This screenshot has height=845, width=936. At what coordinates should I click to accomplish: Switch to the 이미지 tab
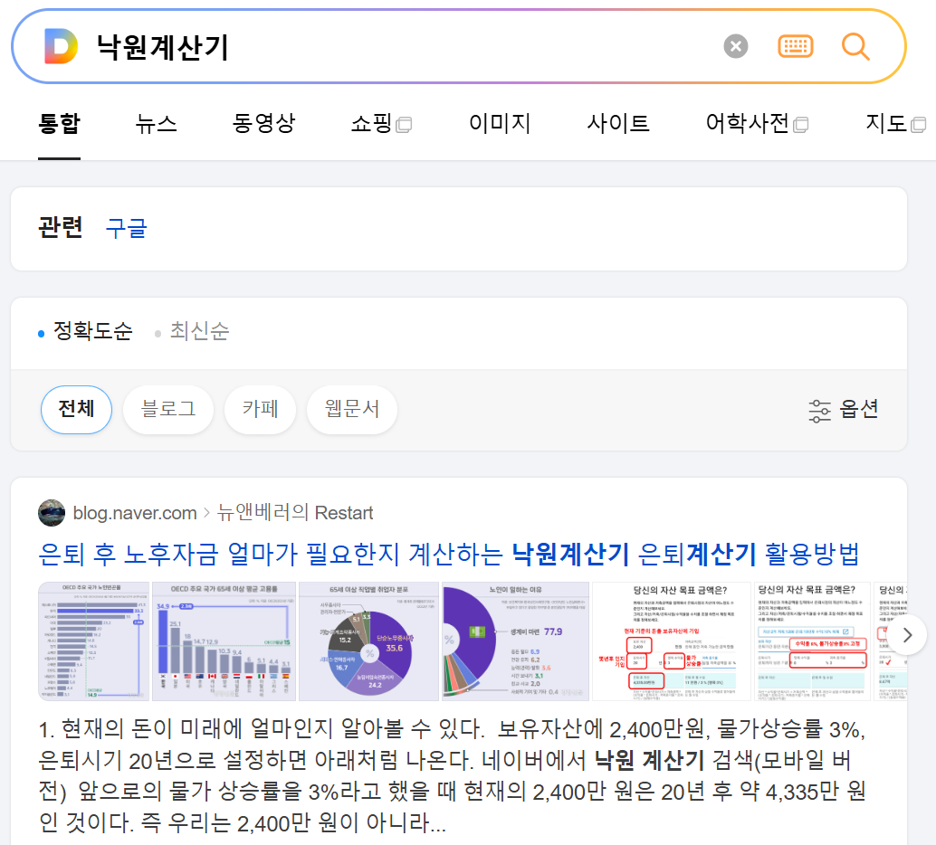[500, 124]
